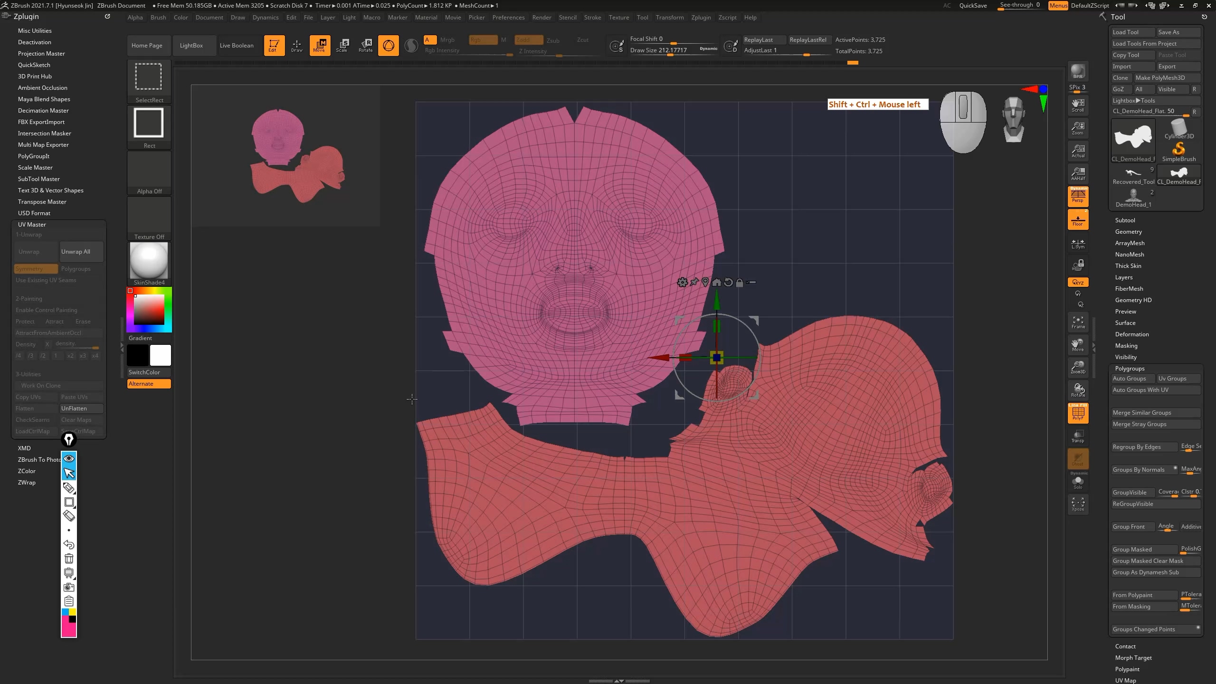Click the BPR render icon
The height and width of the screenshot is (684, 1216).
[x=1078, y=71]
